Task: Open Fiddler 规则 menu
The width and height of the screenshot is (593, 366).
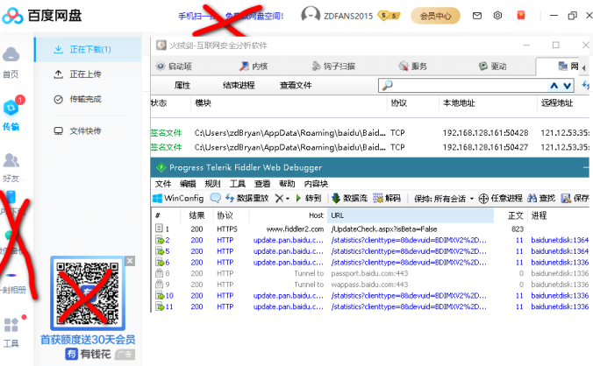Action: tap(212, 184)
